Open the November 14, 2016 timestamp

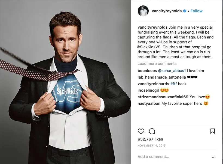pyautogui.click(x=151, y=146)
